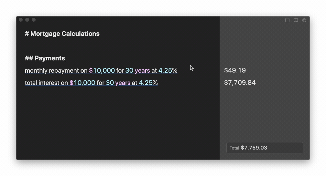
Task: Click the 30 value in monthly repayment line
Action: [x=129, y=70]
